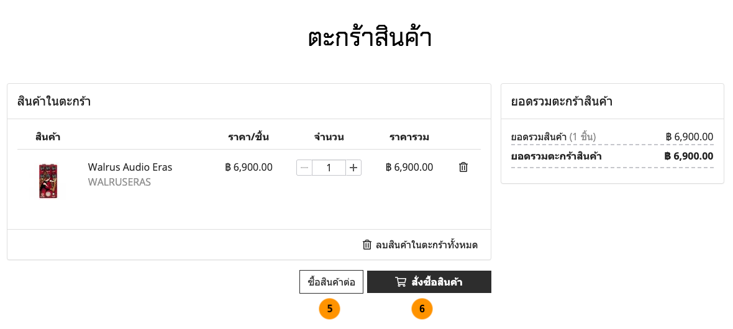The width and height of the screenshot is (733, 329).
Task: Open the Walrus Audio Eras pedal thumbnail
Action: coord(48,181)
